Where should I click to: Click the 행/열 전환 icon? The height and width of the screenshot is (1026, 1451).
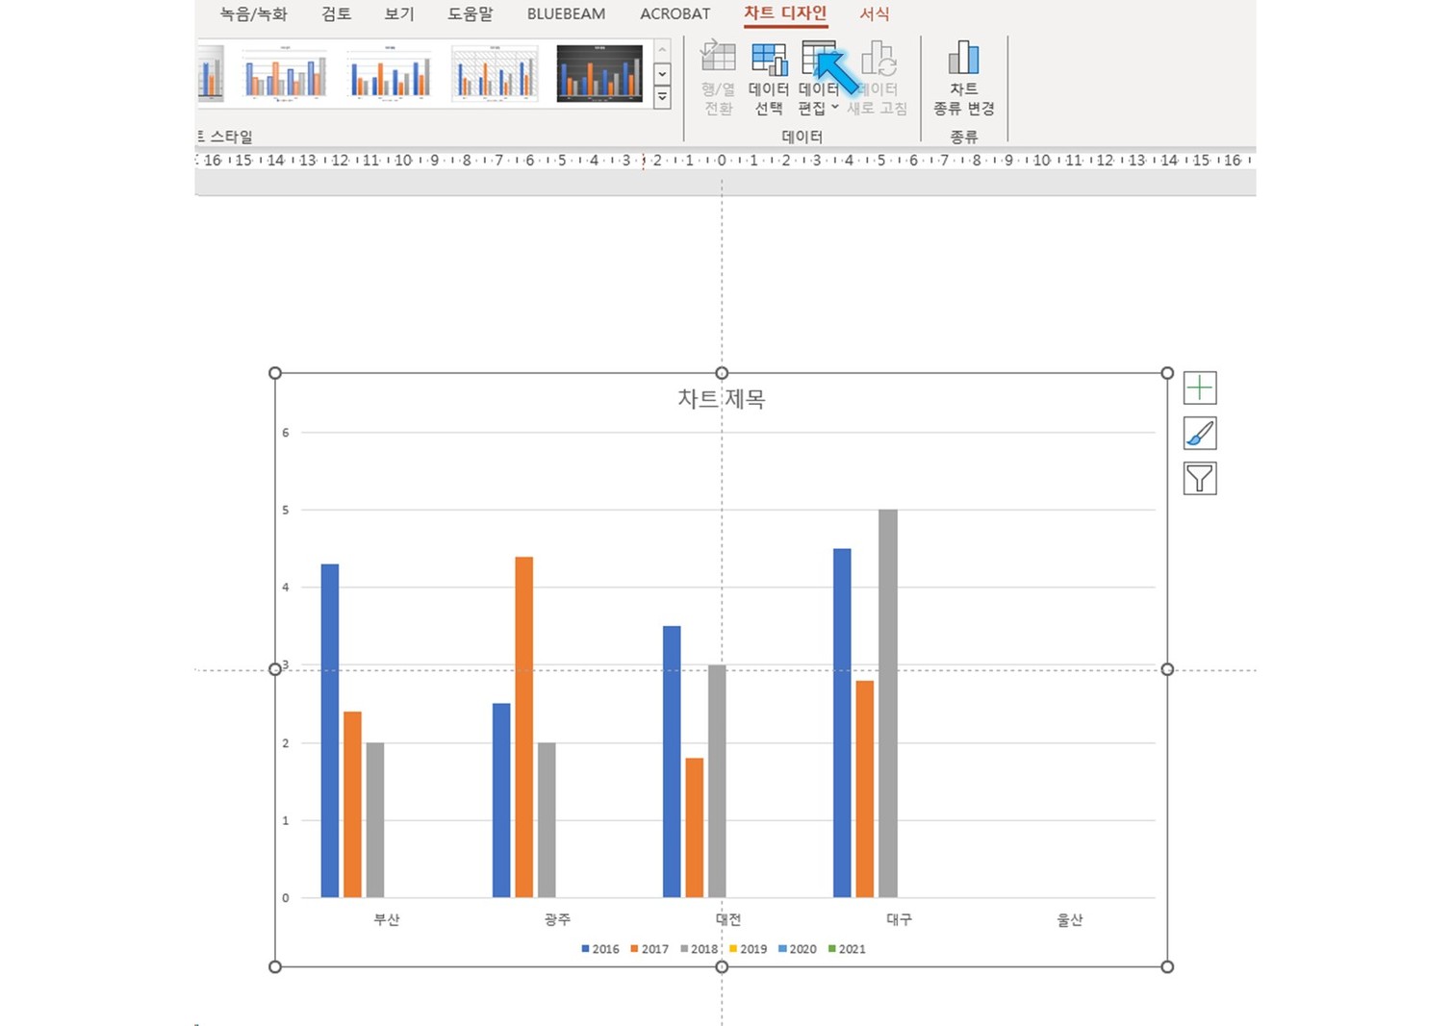click(x=718, y=79)
